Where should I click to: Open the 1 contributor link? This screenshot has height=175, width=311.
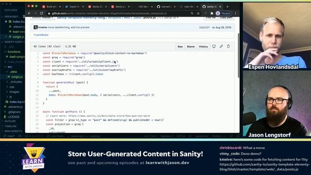click(x=41, y=35)
